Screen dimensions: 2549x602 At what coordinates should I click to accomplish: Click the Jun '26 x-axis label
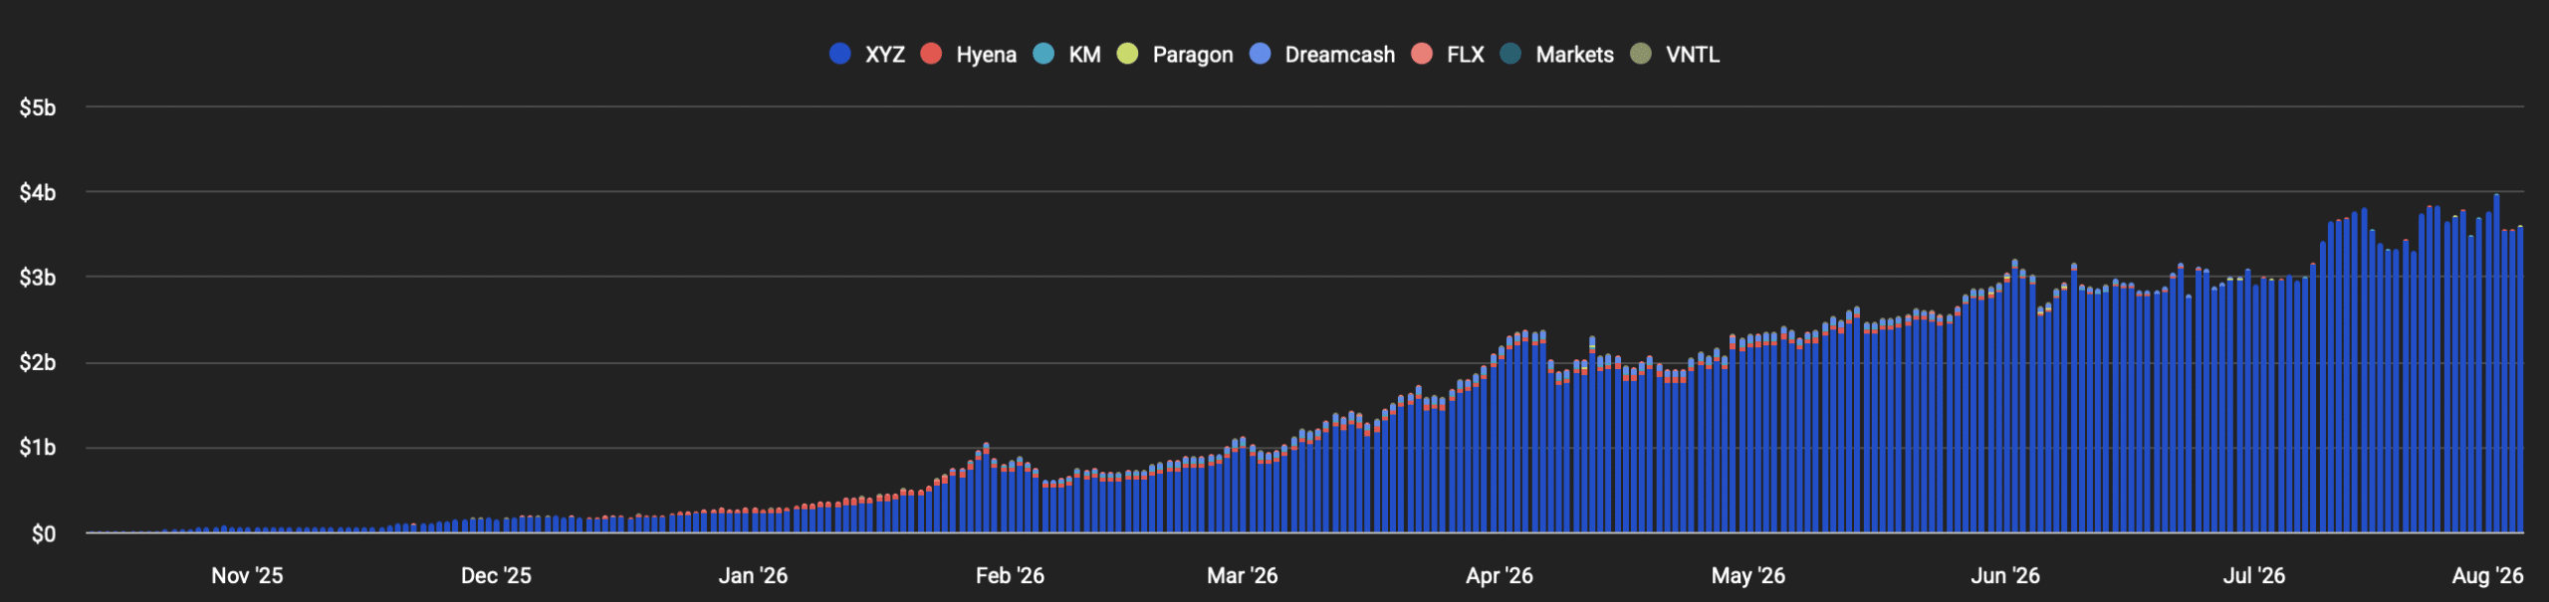(2005, 576)
